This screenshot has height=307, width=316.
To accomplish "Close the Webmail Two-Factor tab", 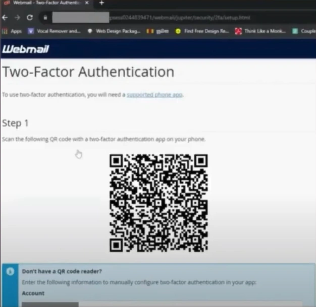I will (87, 3).
